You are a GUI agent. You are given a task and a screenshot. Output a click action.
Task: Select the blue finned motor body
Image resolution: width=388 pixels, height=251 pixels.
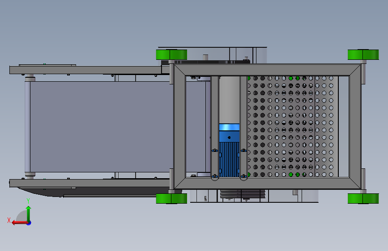pos(229,159)
